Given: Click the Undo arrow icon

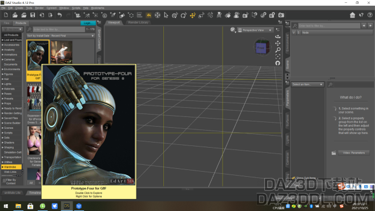Looking at the screenshot, I should click(x=59, y=15).
